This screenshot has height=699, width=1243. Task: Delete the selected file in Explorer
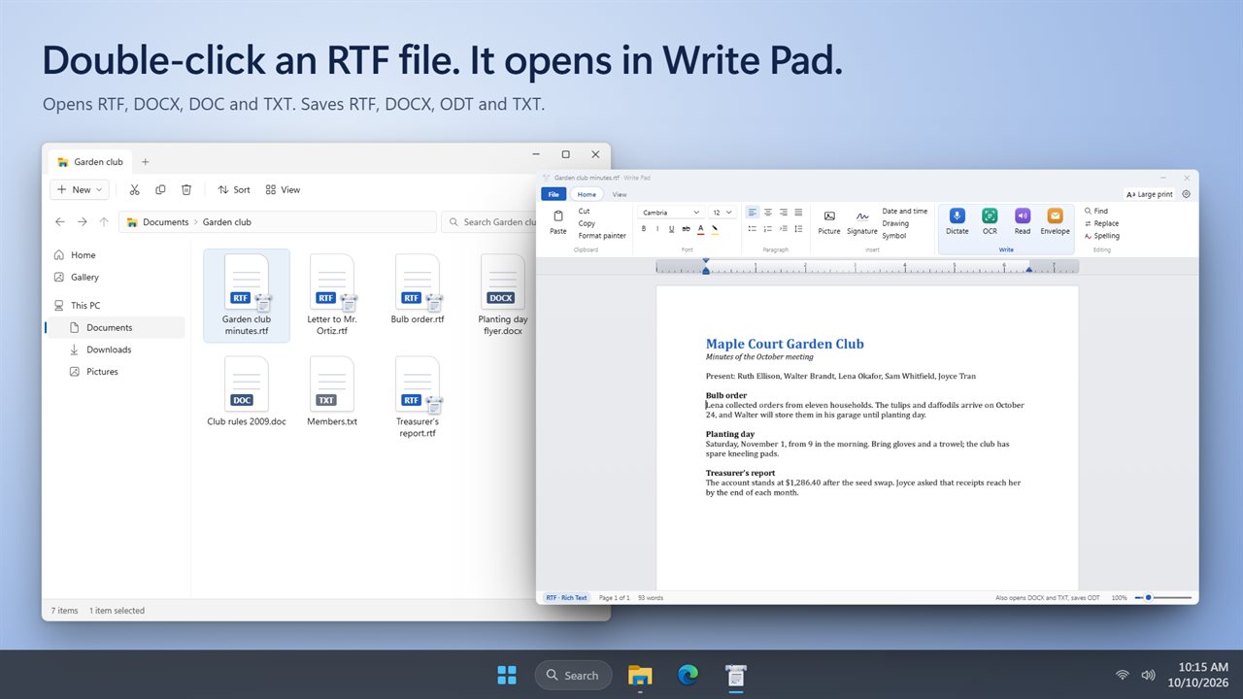[186, 189]
